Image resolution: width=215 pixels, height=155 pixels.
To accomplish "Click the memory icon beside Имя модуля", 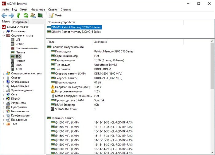I will (x=53, y=51).
